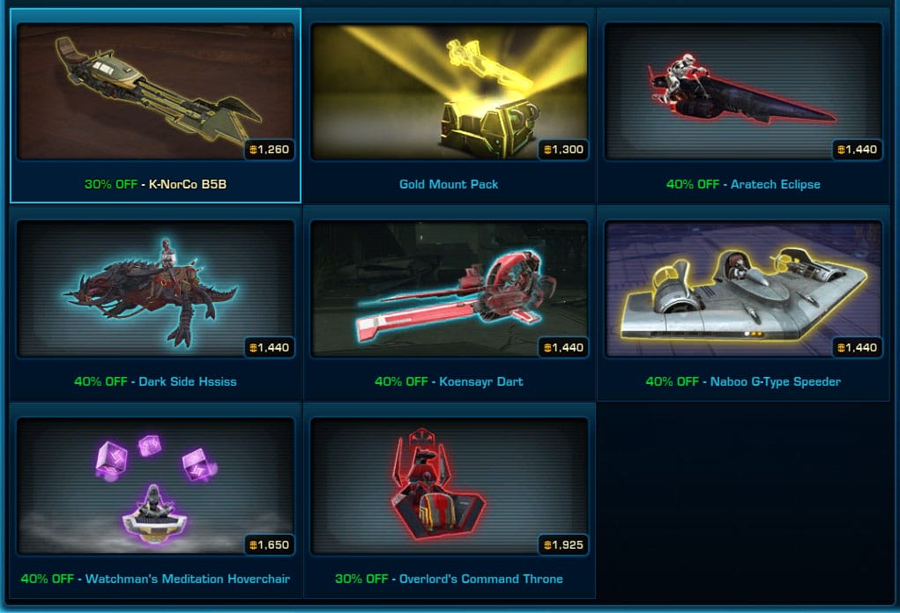Click the 1,300 coin price badge
900x613 pixels.
[x=563, y=150]
